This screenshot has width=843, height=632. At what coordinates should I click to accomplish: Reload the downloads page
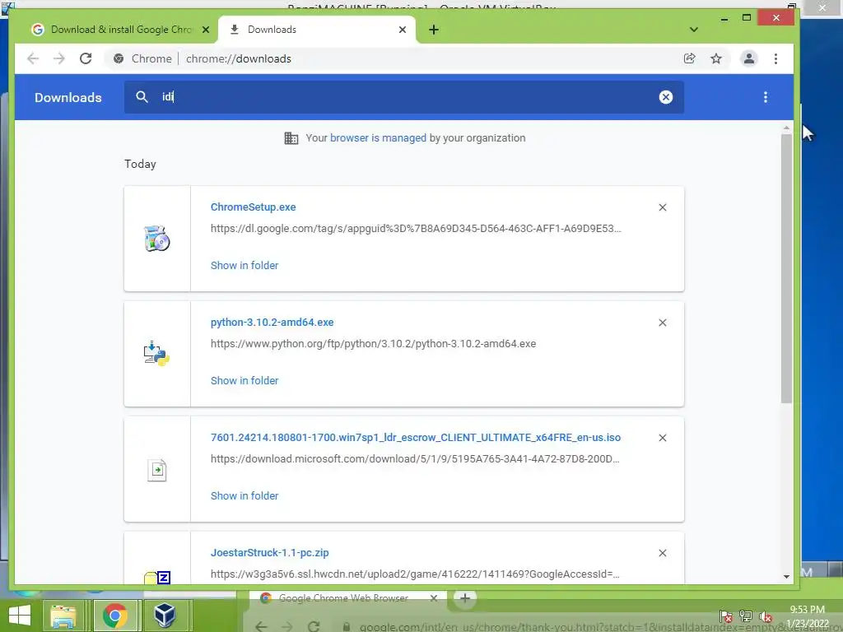86,58
